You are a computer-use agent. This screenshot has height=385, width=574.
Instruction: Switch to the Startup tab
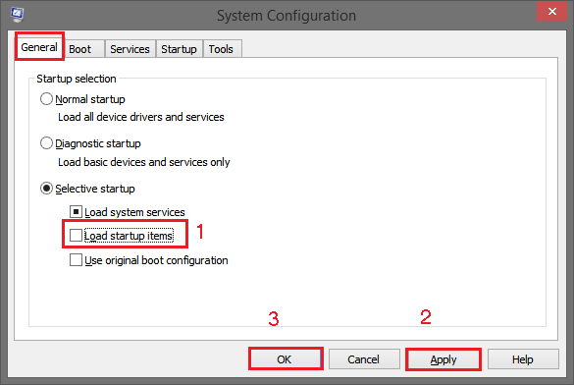click(179, 49)
